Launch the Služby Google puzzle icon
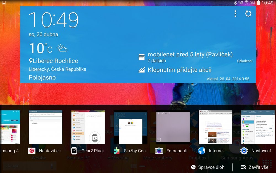Image resolution: width=276 pixels, height=173 pixels. tap(117, 151)
